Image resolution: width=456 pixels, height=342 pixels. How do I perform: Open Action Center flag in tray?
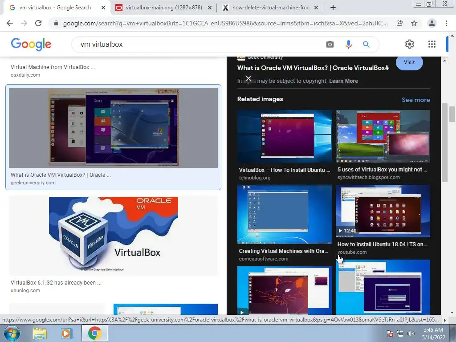pos(389,334)
